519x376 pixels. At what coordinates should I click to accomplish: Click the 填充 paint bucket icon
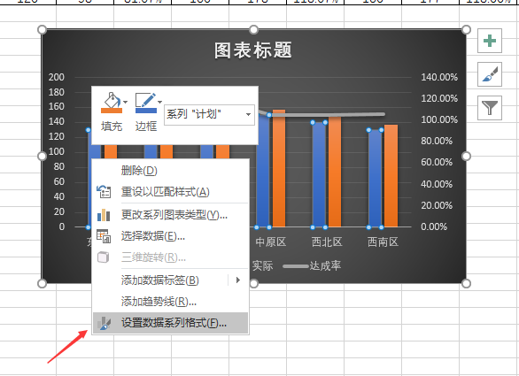[x=112, y=103]
